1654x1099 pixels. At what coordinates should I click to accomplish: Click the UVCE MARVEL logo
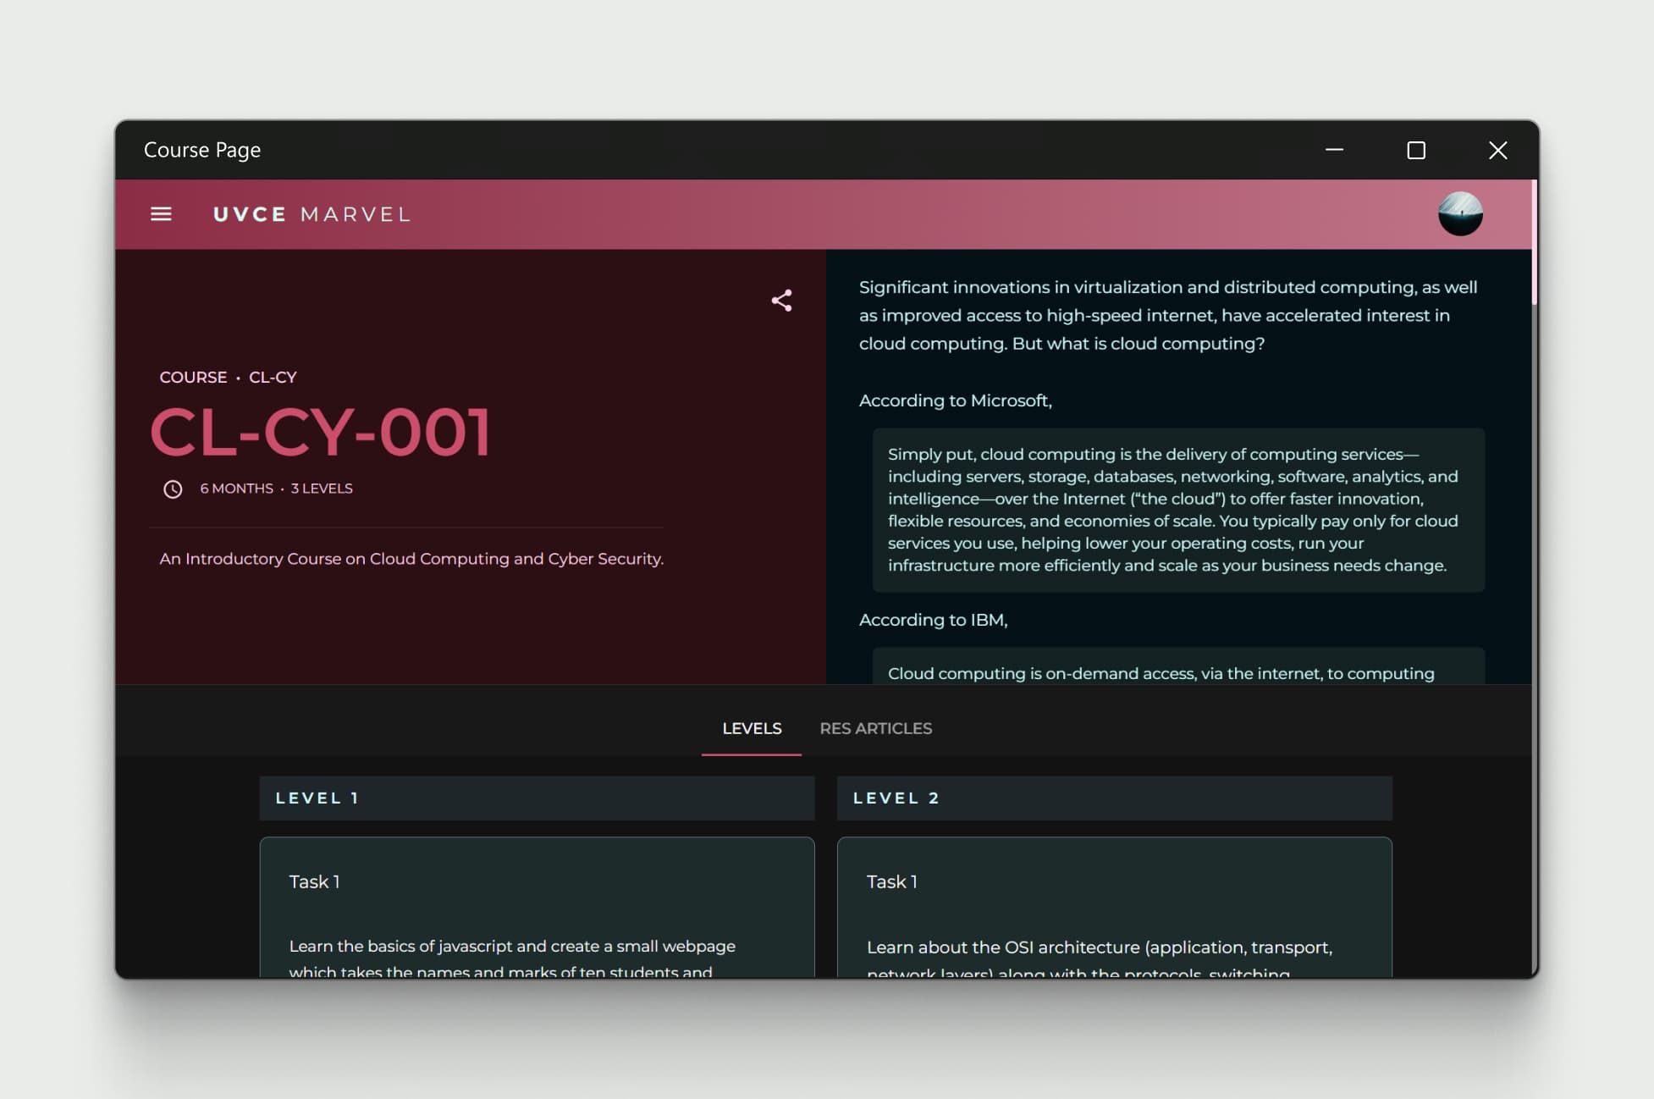312,214
